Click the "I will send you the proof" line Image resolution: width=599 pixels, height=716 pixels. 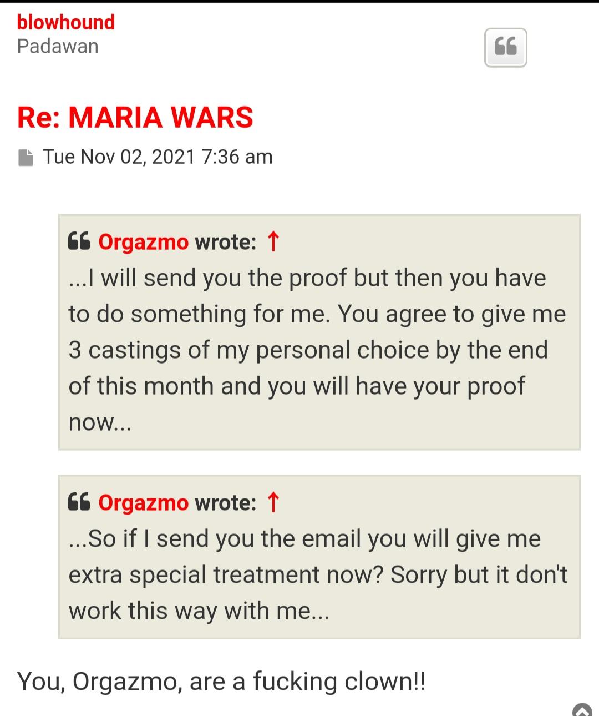pyautogui.click(x=307, y=278)
